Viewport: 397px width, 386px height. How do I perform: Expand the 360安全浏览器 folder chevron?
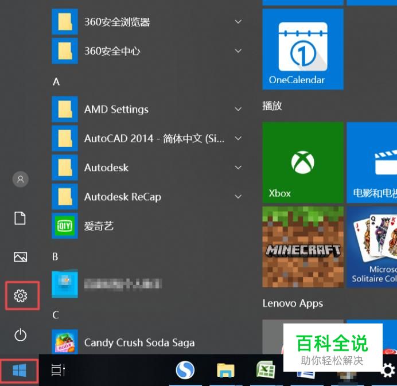pyautogui.click(x=238, y=22)
